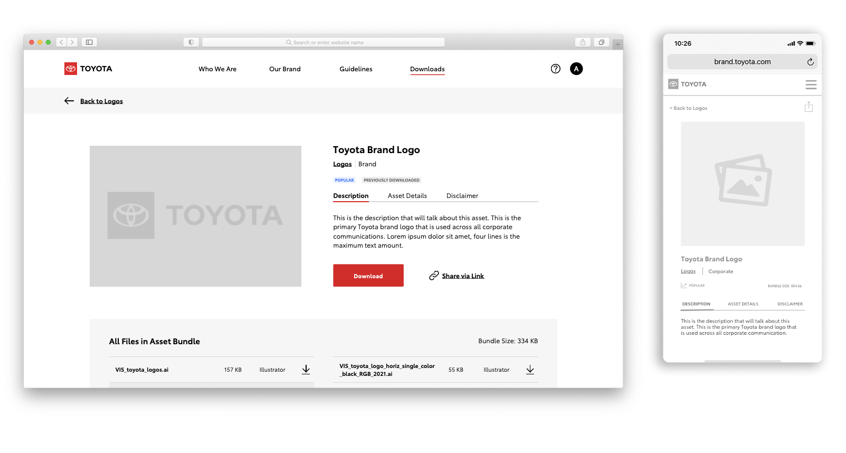The image size is (846, 453).
Task: Open the user profile avatar 'A'
Action: coord(576,69)
